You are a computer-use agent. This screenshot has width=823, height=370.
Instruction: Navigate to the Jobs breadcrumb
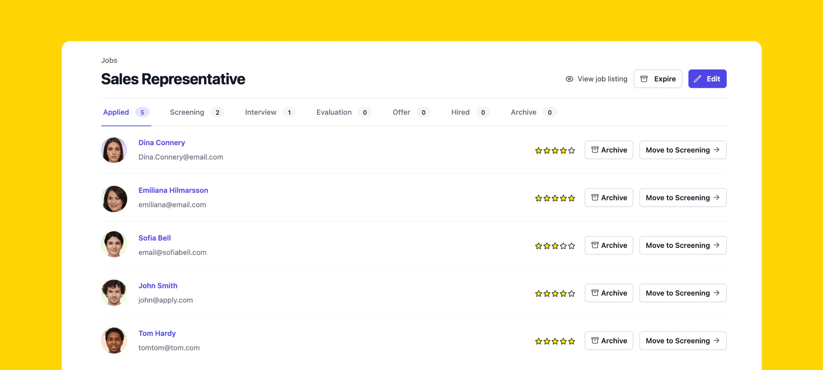(109, 60)
